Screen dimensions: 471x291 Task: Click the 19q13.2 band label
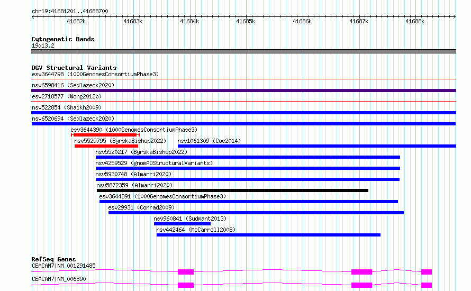(x=43, y=46)
